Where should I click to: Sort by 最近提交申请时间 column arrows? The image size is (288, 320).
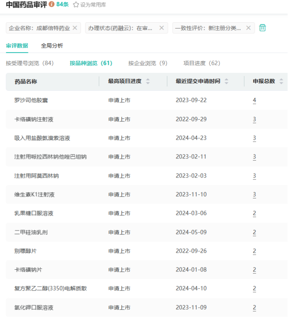point(226,81)
